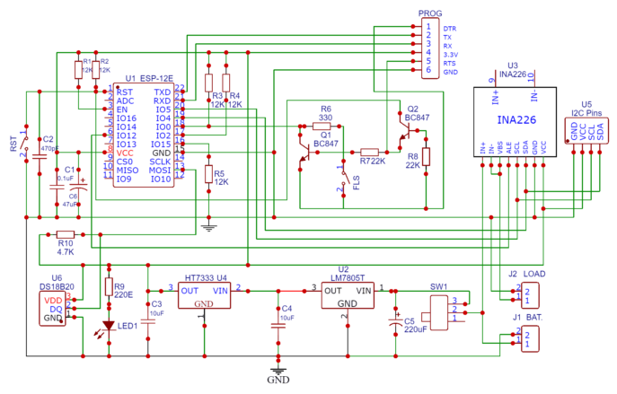
Task: Click the ground symbol below R5
Action: tap(208, 227)
